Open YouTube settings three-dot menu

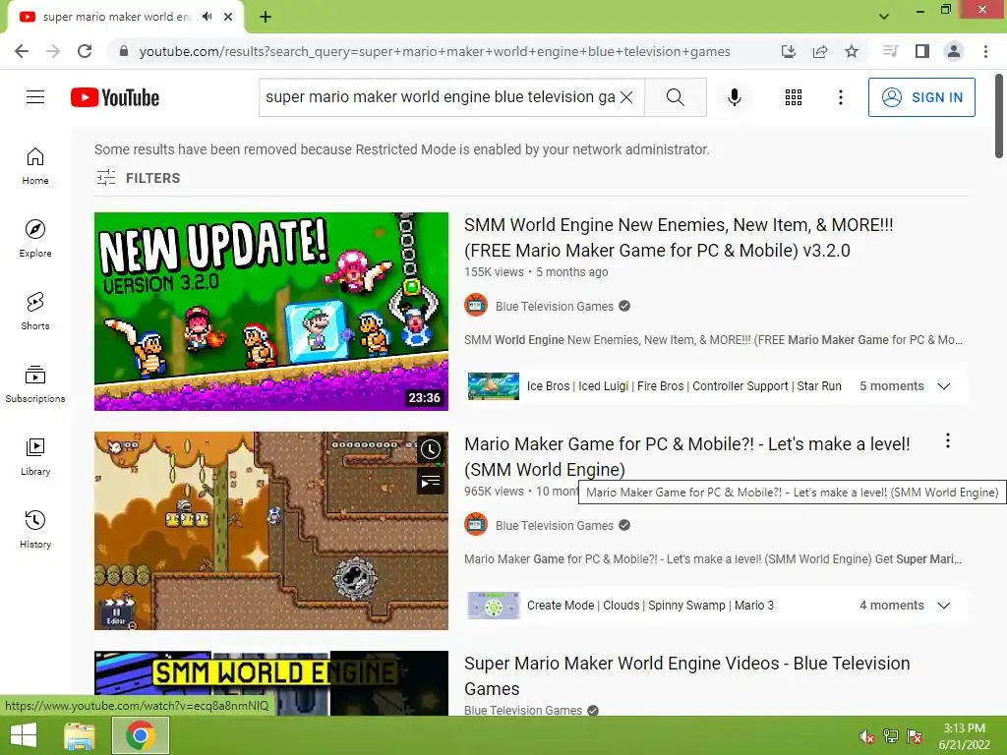840,97
